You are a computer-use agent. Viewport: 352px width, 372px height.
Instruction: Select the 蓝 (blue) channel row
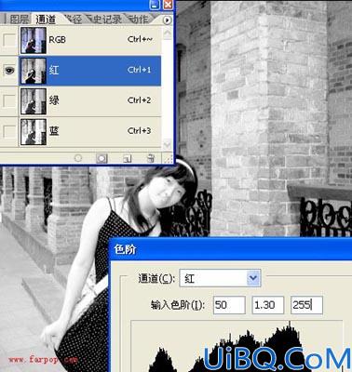click(89, 131)
